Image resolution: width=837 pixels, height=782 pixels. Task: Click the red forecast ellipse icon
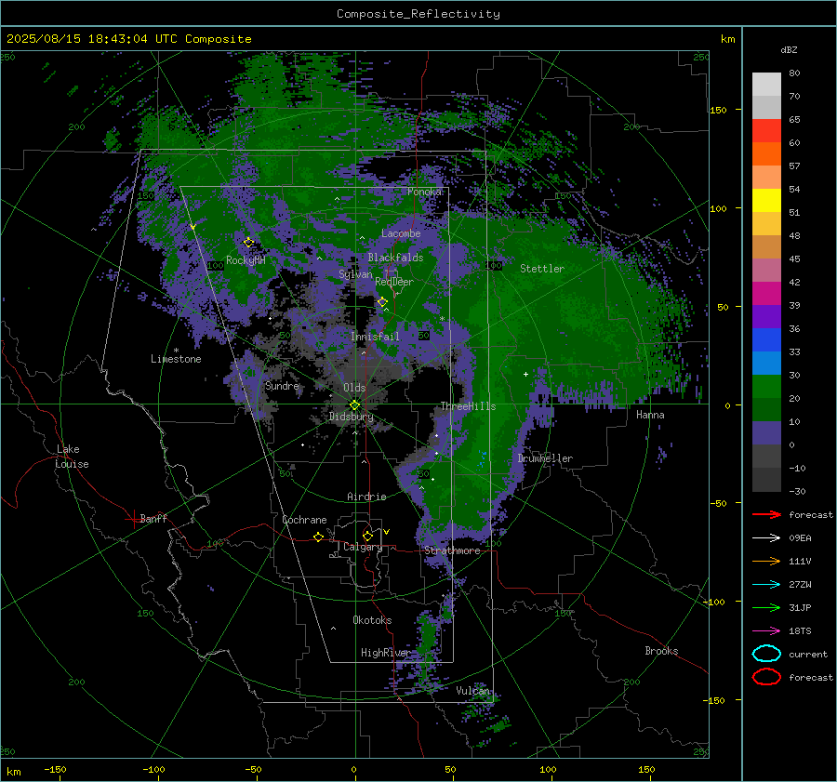pos(766,677)
